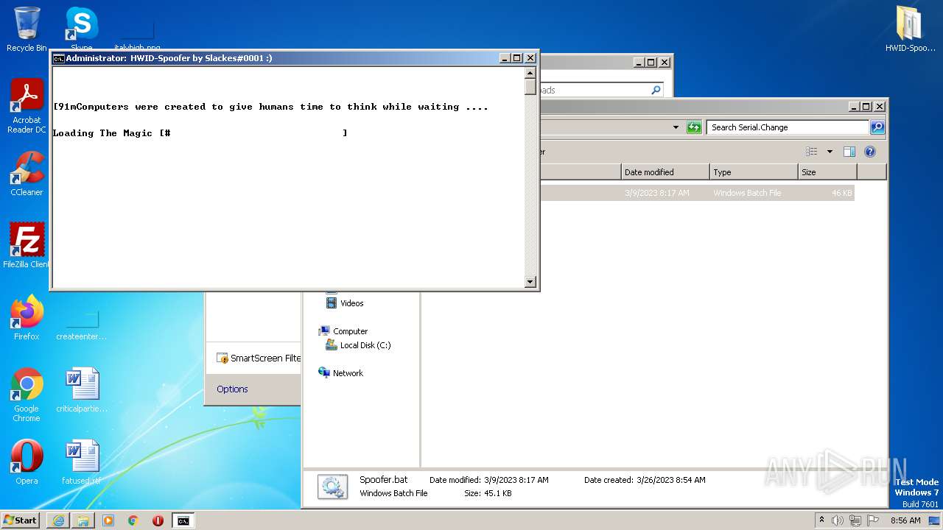Open Local Disk (C:) in the tree
The width and height of the screenshot is (943, 530).
[358, 345]
